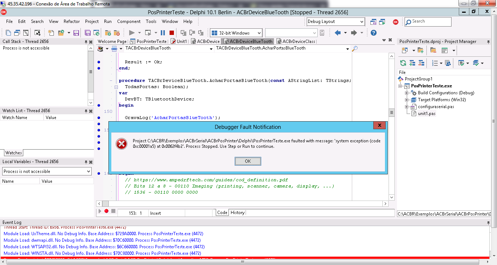The image size is (497, 265).
Task: Open the 32-bit Windows platform dropdown
Action: click(x=236, y=33)
